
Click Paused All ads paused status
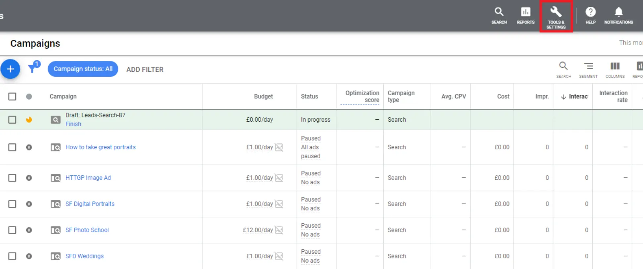click(x=311, y=147)
